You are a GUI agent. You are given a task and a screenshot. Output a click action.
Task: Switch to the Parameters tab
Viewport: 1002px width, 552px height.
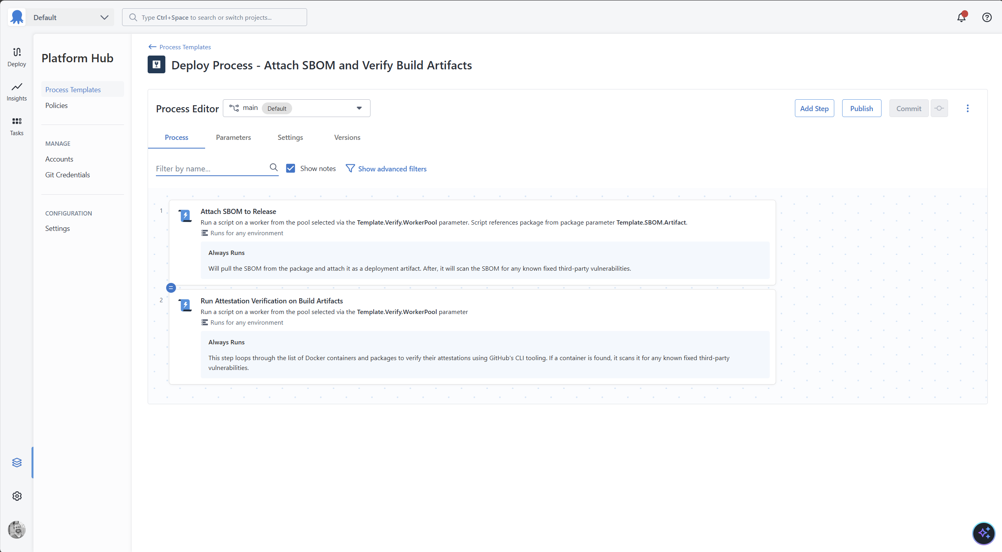[x=233, y=137]
